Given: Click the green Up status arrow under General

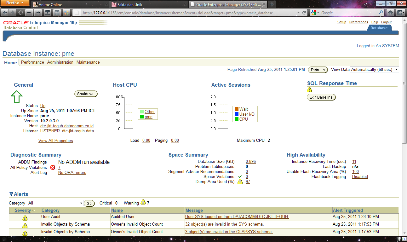Looking at the screenshot, I should (17, 97).
